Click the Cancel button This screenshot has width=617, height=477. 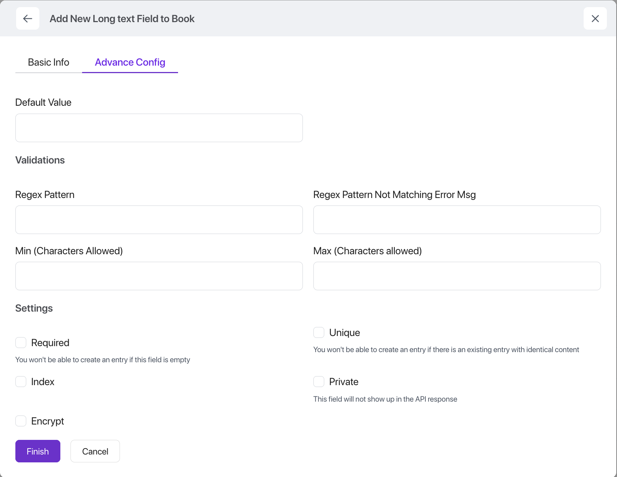(x=95, y=451)
